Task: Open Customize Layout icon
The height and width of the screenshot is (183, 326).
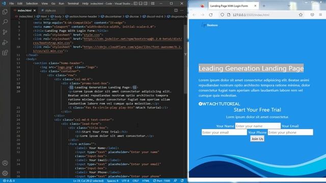Action: (x=153, y=4)
